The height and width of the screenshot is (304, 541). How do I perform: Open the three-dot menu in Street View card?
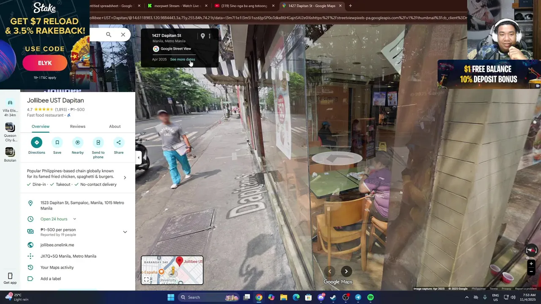click(209, 36)
